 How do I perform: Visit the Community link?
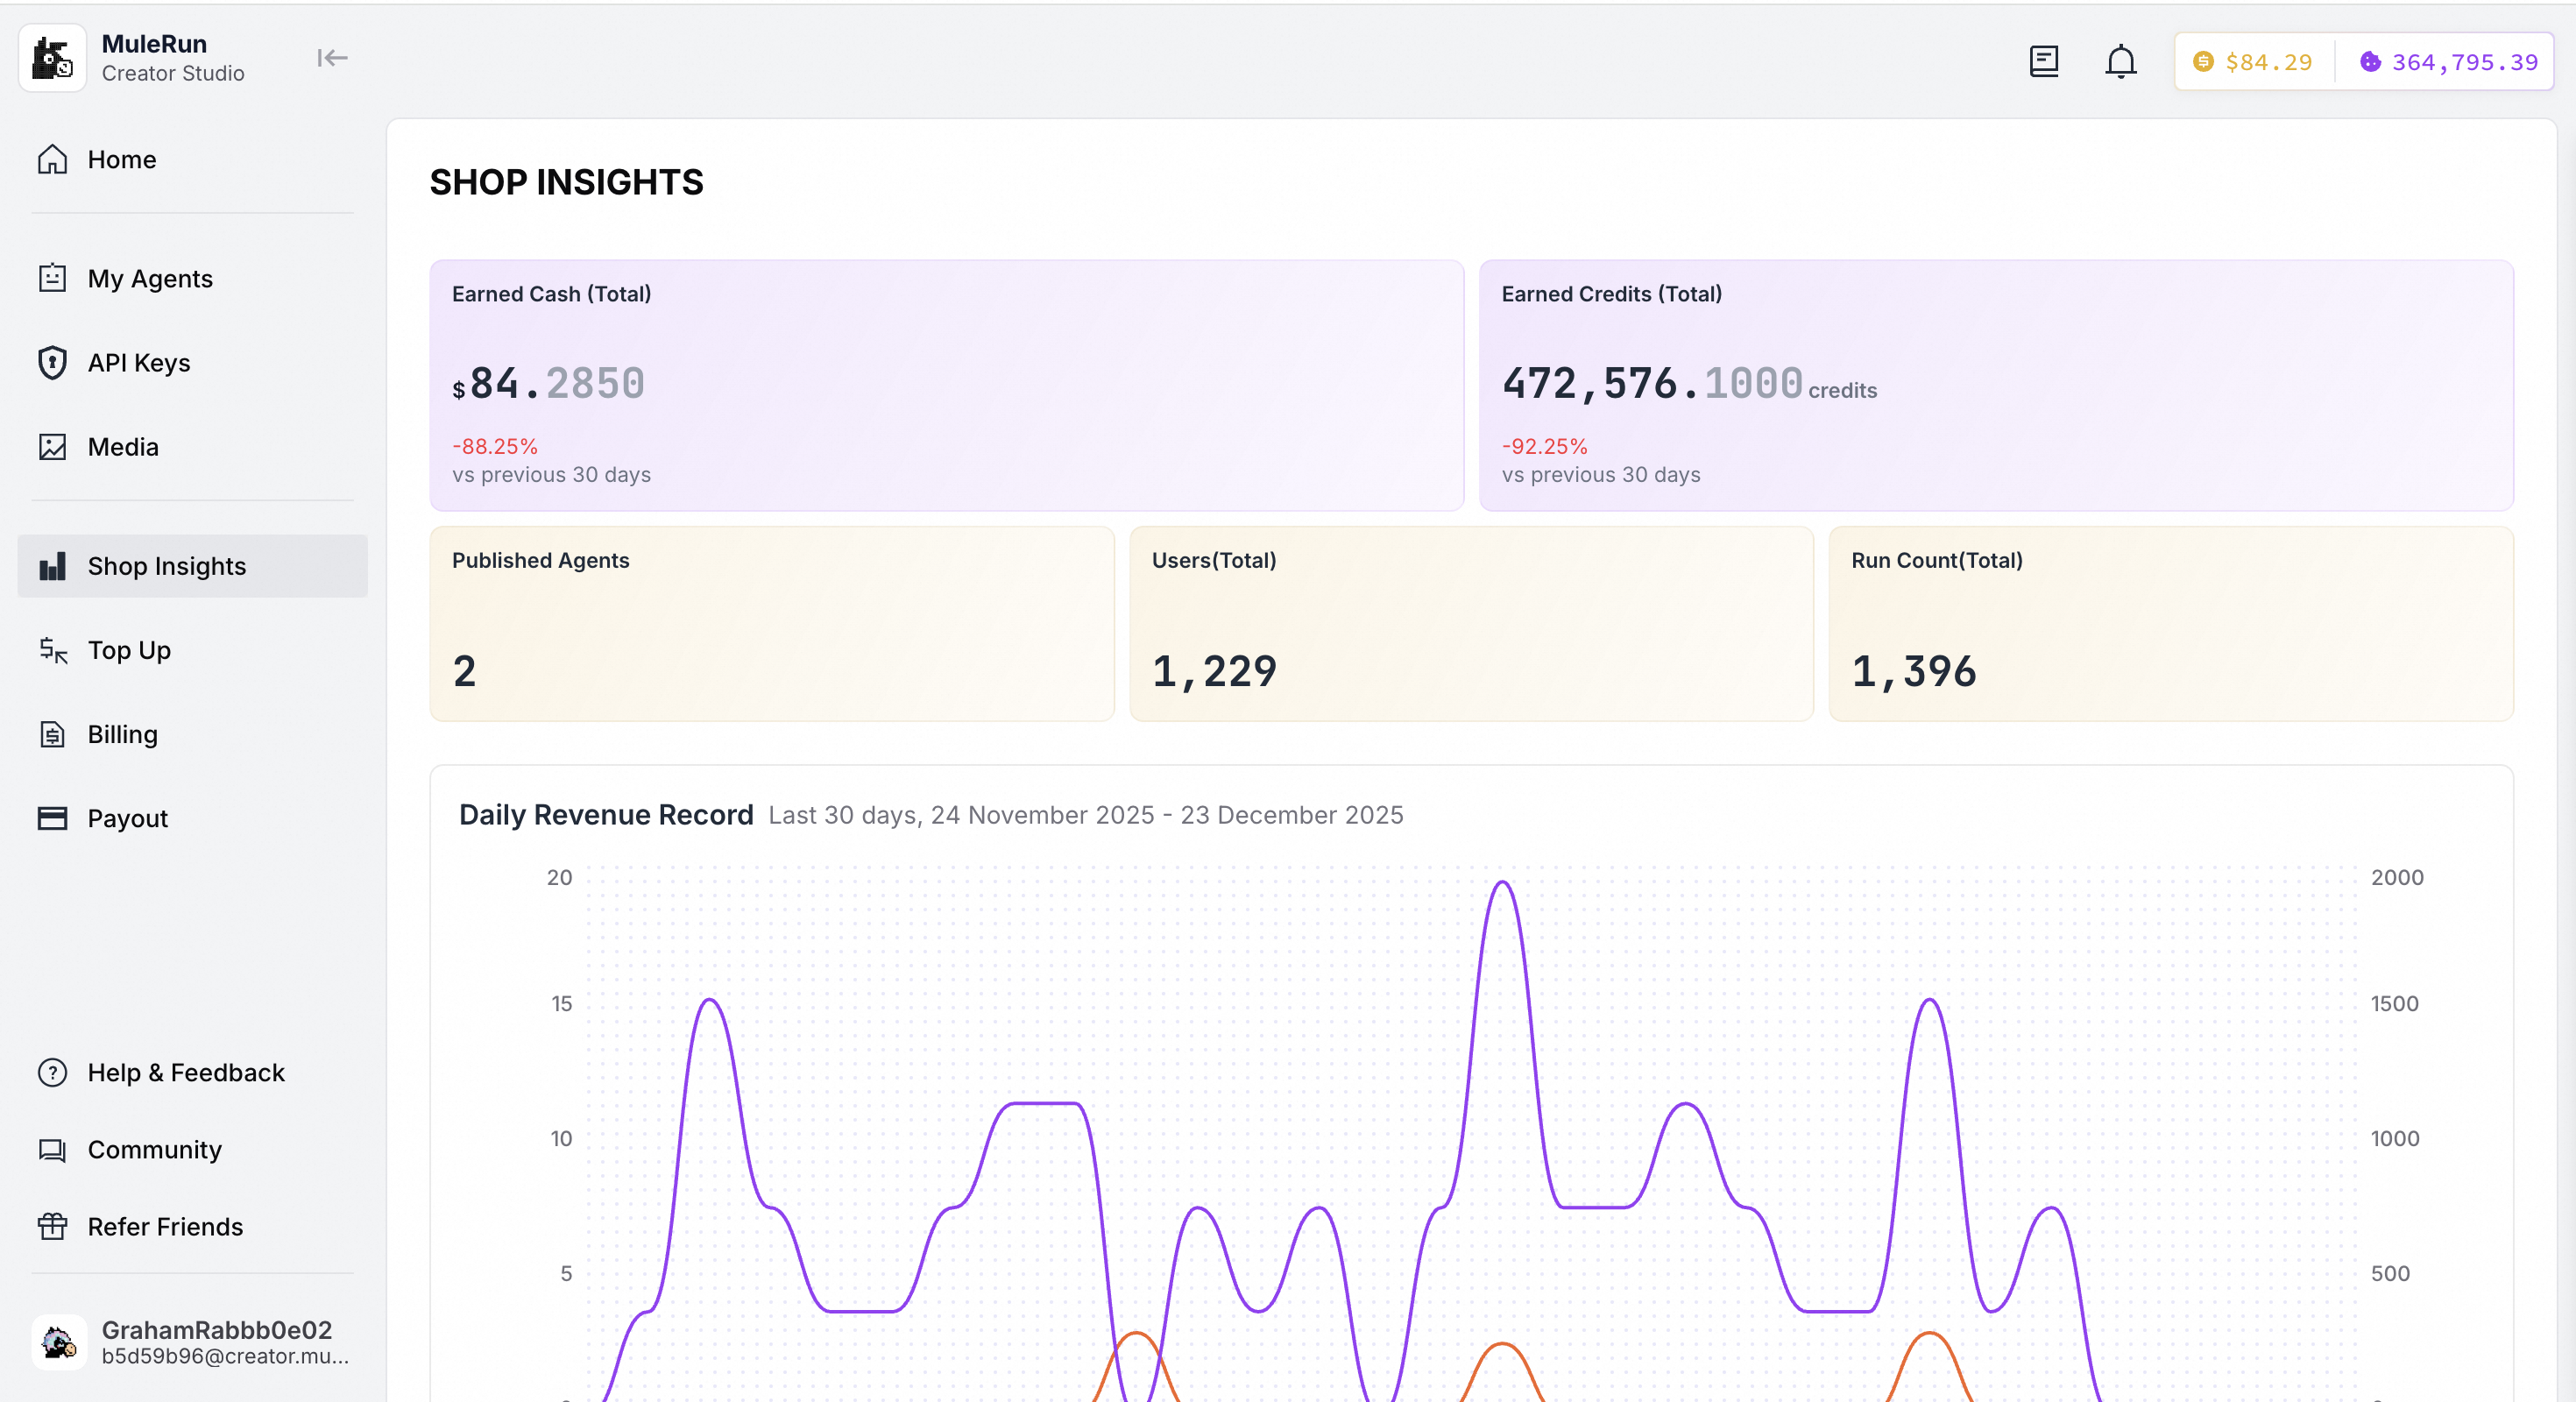click(154, 1149)
